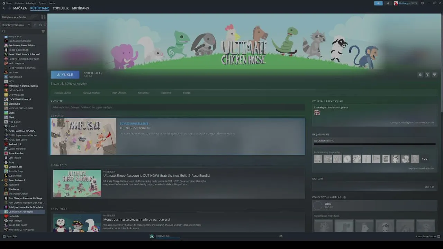443x249 pixels.
Task: Click the download progress bar
Action: pyautogui.click(x=219, y=238)
